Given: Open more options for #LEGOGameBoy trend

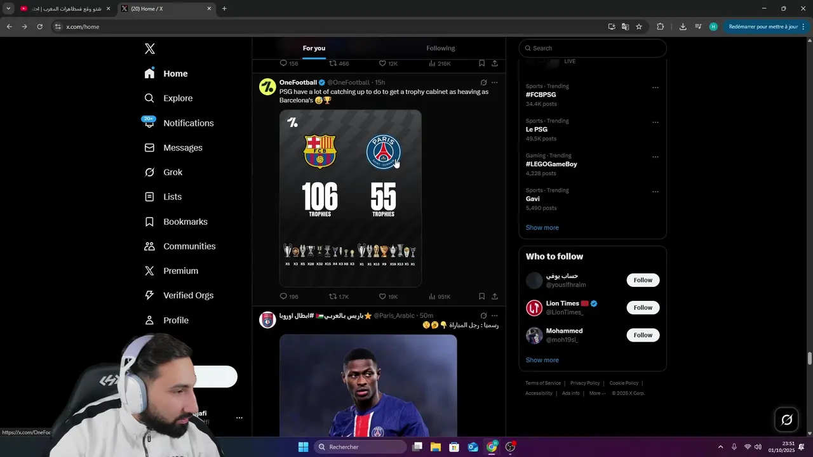Looking at the screenshot, I should [x=655, y=157].
